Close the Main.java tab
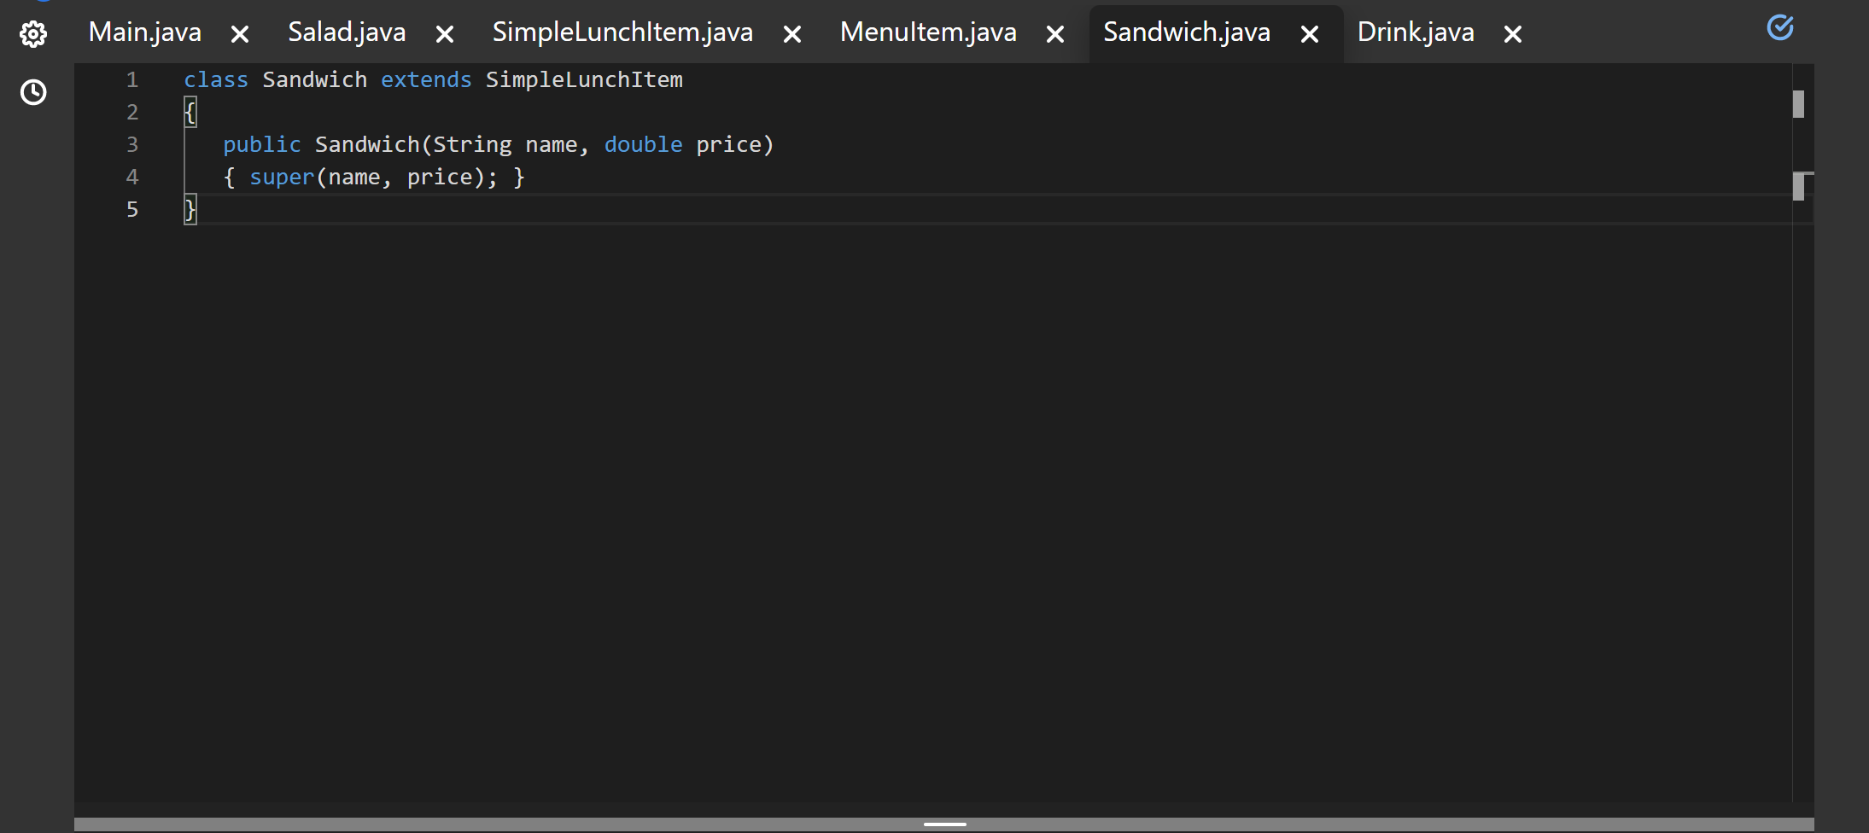Screen dimensions: 1869x833 click(x=240, y=34)
